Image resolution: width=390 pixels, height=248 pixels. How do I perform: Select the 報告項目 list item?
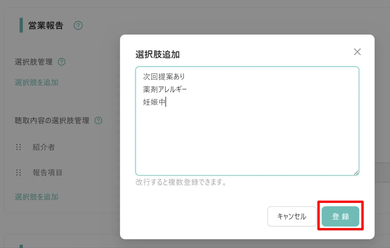pyautogui.click(x=47, y=173)
